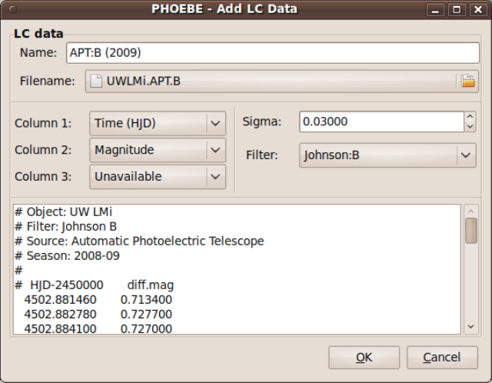
Task: Click the scrollbar thumb in the data preview
Action: coord(471,231)
